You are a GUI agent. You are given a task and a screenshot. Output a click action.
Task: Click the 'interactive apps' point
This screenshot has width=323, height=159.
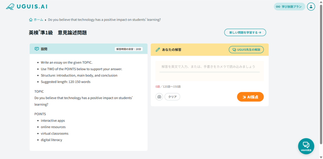click(53, 121)
